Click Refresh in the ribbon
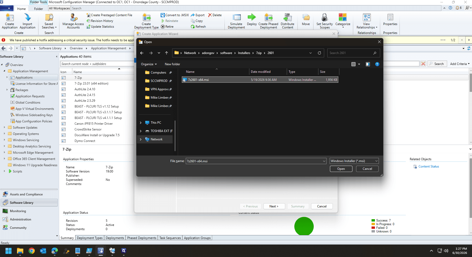The height and width of the screenshot is (257, 472). tap(198, 27)
